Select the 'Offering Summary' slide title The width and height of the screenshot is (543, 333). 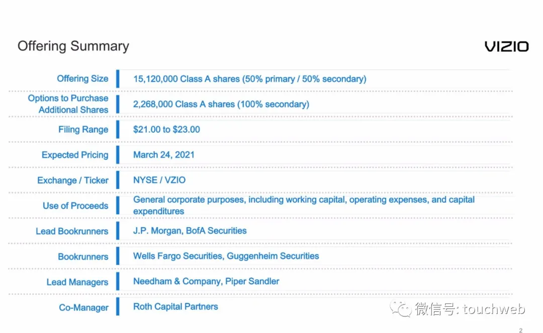[73, 46]
